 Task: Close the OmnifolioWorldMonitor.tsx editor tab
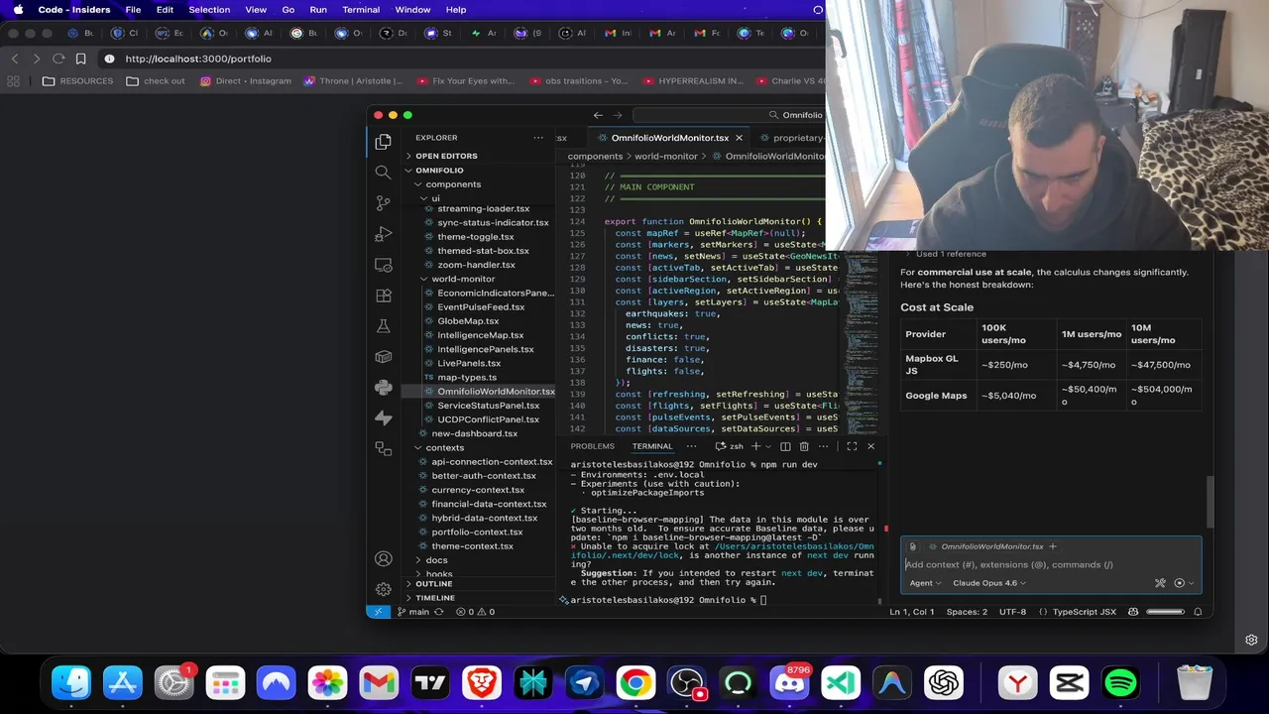coord(739,138)
